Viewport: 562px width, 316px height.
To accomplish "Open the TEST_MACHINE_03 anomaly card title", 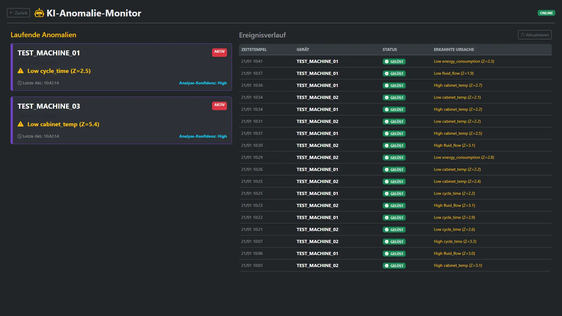I will pyautogui.click(x=49, y=106).
